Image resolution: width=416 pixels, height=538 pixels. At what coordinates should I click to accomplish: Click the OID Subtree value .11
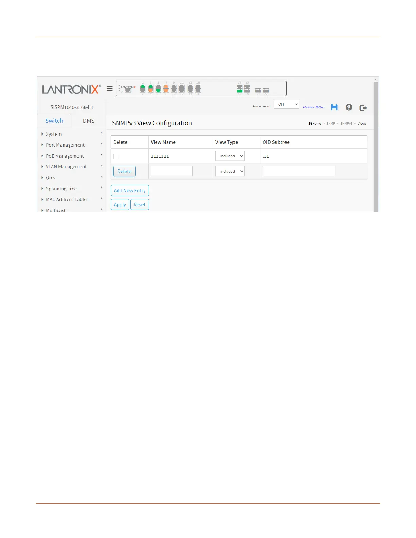[x=266, y=156]
